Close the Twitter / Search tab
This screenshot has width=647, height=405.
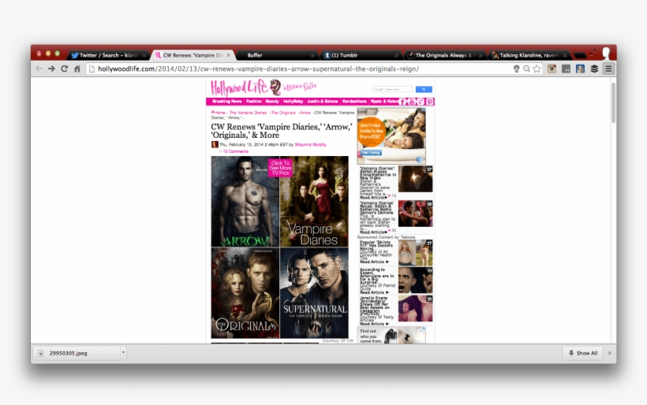click(x=144, y=55)
